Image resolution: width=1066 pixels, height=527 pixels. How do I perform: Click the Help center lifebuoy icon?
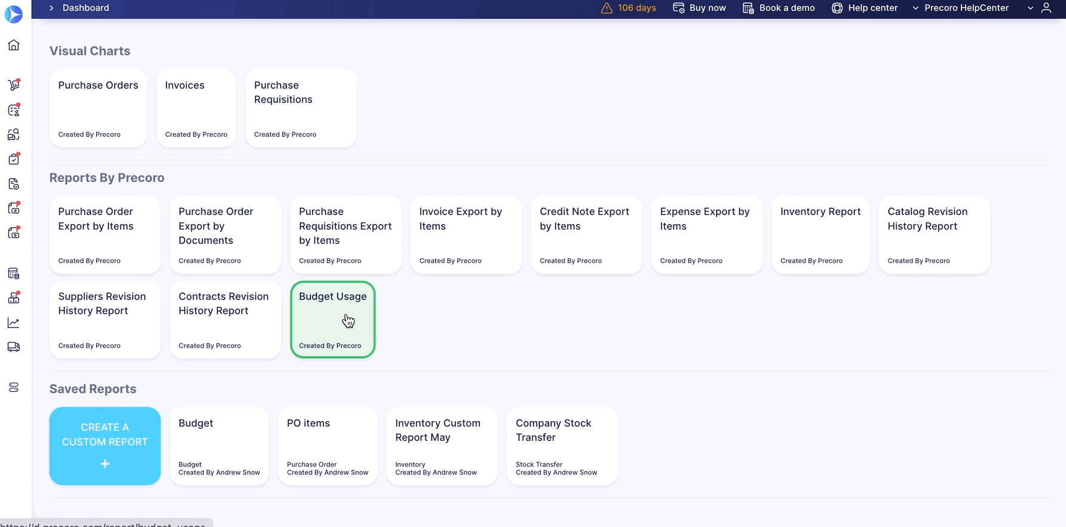[837, 8]
